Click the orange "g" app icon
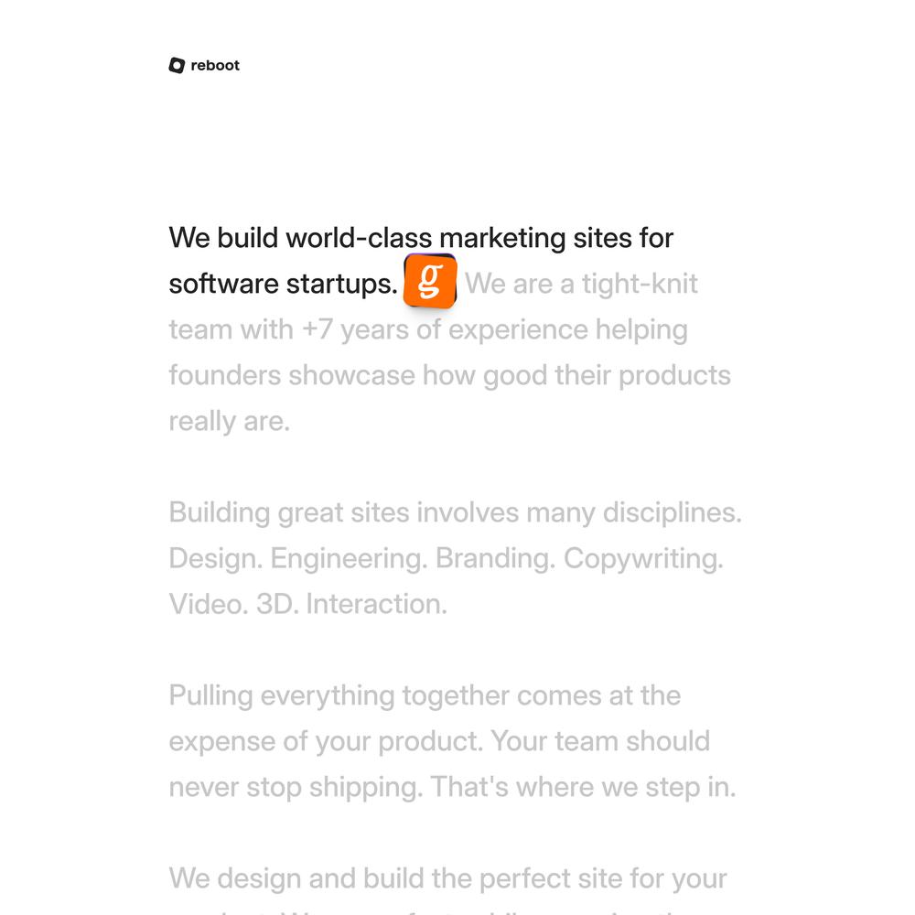 [x=429, y=282]
